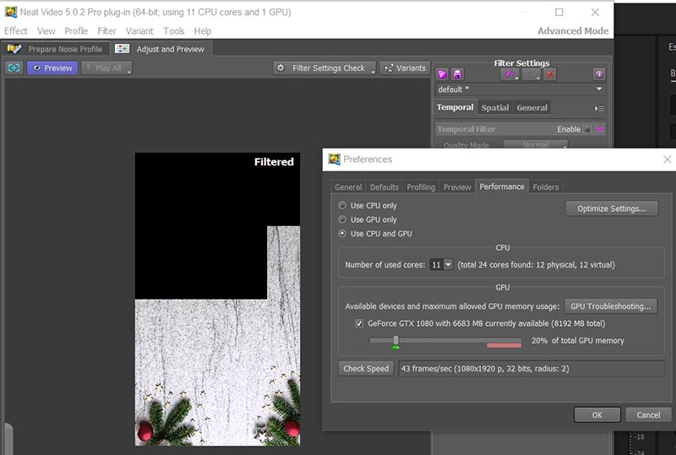Switch to the Prepare Noise Profile tab
Screen dimensions: 676x455
click(x=55, y=49)
